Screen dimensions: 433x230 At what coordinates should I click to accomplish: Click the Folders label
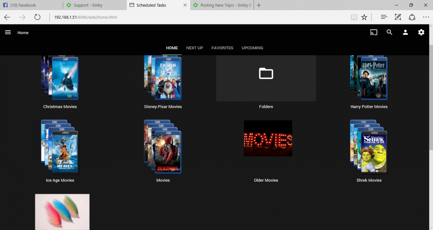click(x=266, y=107)
